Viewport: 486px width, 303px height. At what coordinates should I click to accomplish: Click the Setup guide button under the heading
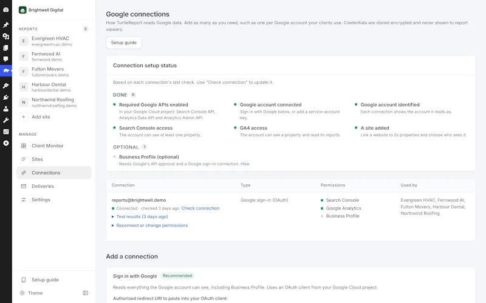tap(124, 42)
